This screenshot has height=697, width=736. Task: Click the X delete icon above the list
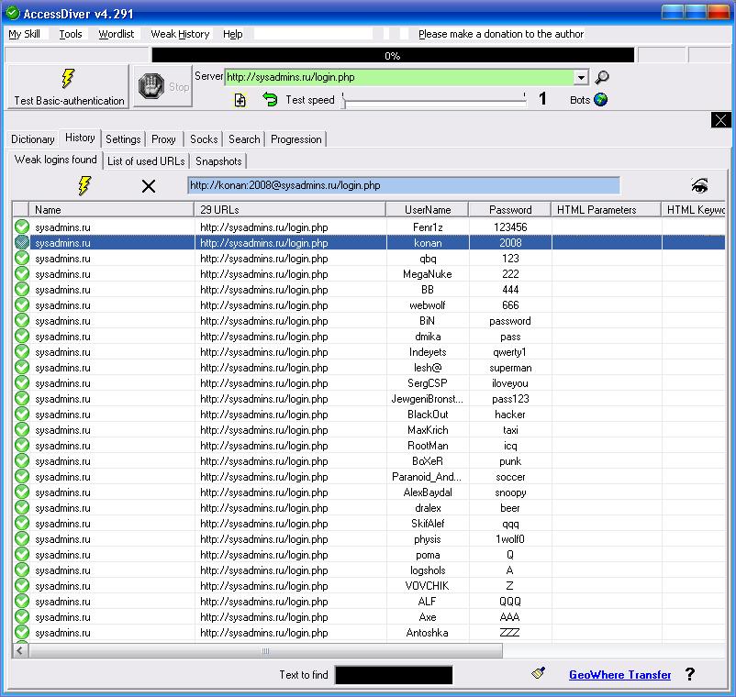(x=149, y=186)
